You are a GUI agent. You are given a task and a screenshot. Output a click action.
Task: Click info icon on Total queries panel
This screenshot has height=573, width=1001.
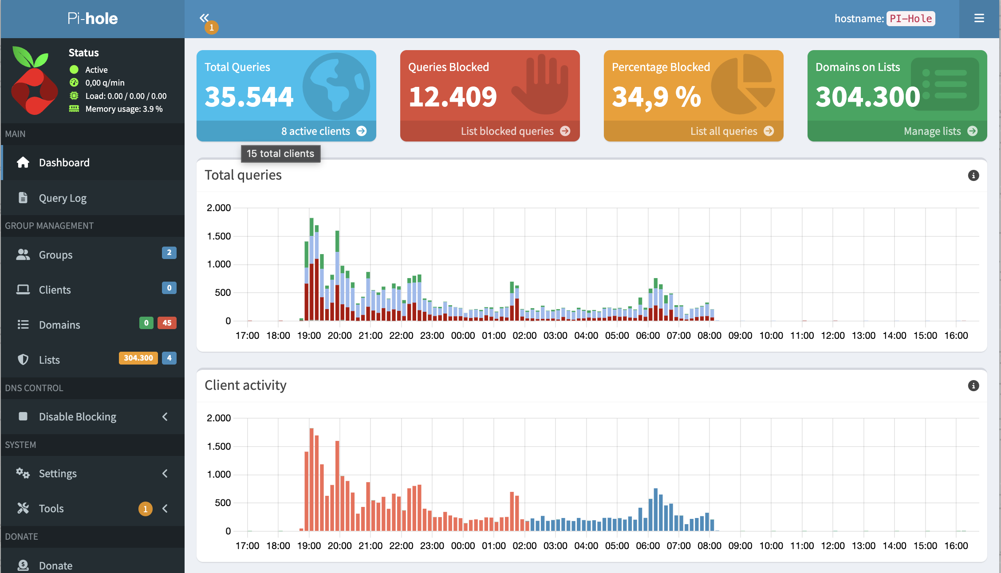(x=973, y=176)
